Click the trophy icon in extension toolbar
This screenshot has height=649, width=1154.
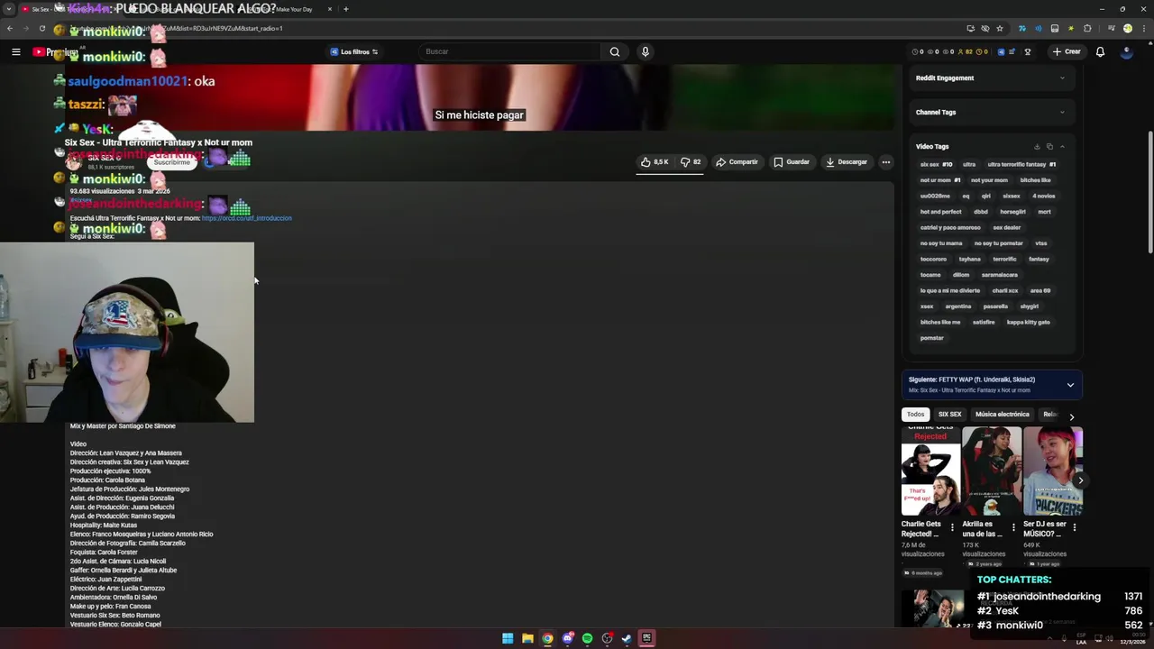(1027, 52)
